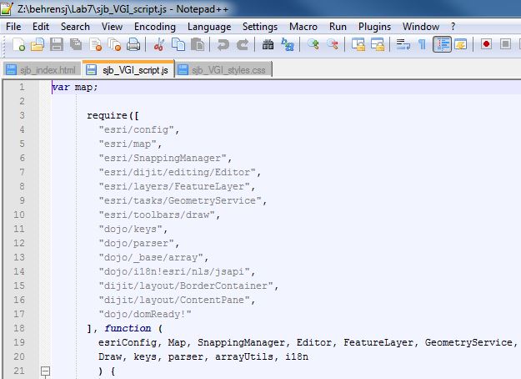Click the "esri/tasks/GeometryService" string

click(x=180, y=200)
